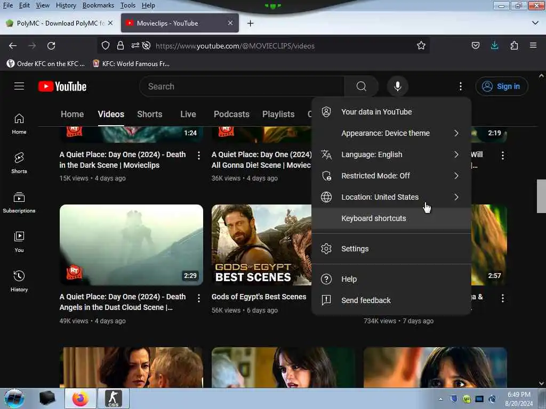The image size is (546, 409).
Task: Open You in YouTube sidebar
Action: click(19, 242)
